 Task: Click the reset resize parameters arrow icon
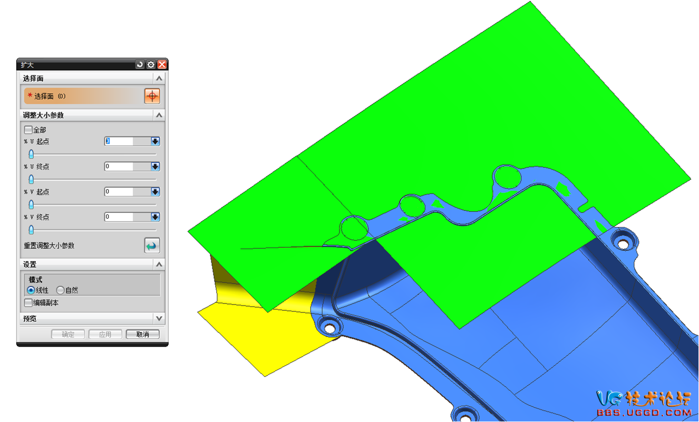click(x=152, y=246)
